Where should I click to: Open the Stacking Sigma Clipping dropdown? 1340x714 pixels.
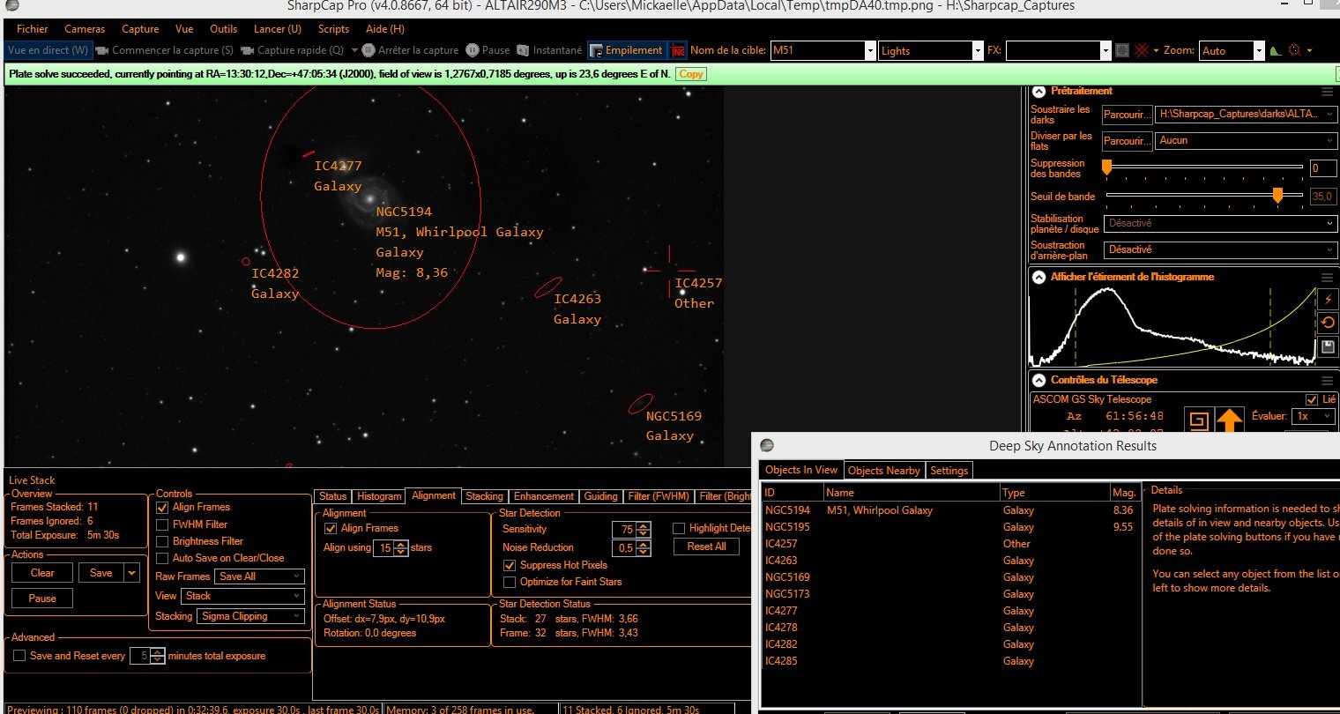pos(251,616)
